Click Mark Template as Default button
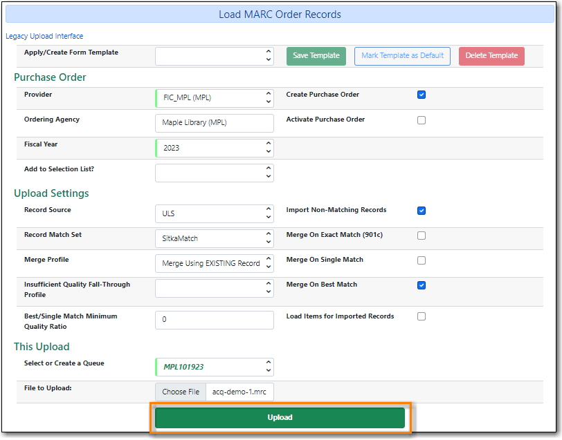 [x=402, y=56]
